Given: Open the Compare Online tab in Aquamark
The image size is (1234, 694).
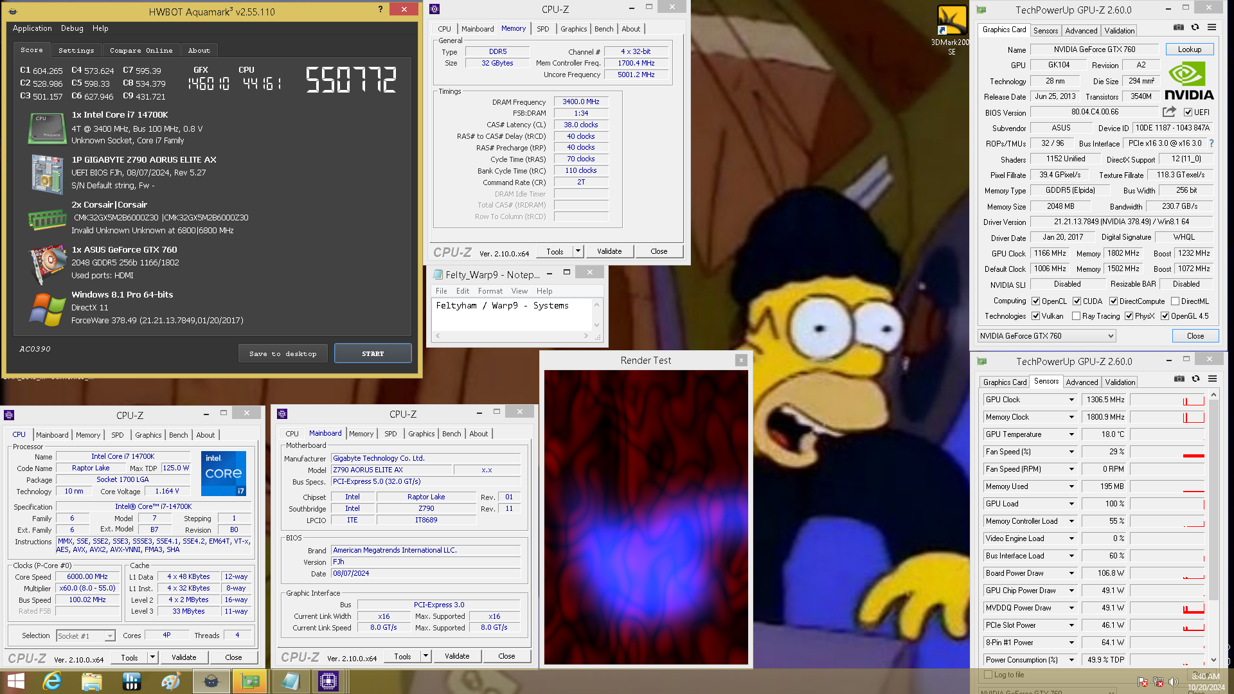Looking at the screenshot, I should (141, 50).
